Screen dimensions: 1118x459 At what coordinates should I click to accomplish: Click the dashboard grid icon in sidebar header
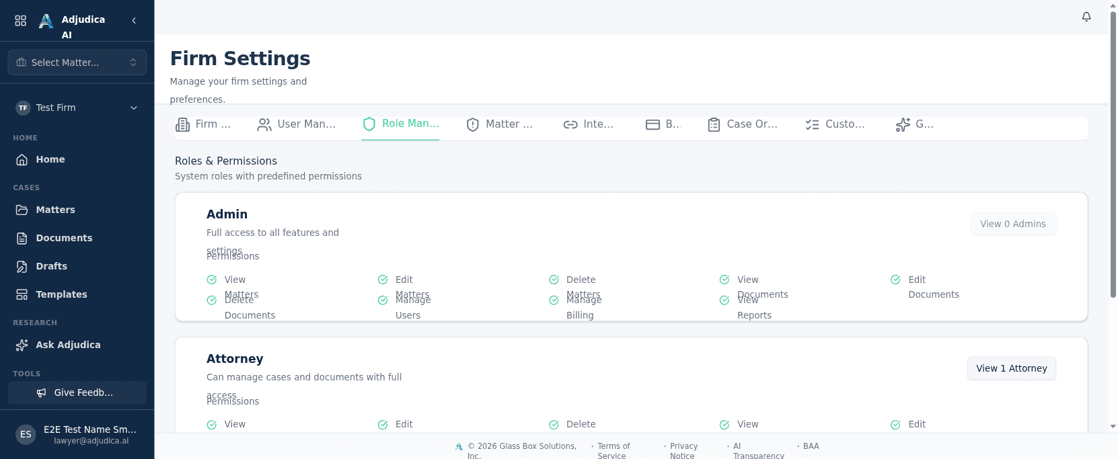point(21,21)
